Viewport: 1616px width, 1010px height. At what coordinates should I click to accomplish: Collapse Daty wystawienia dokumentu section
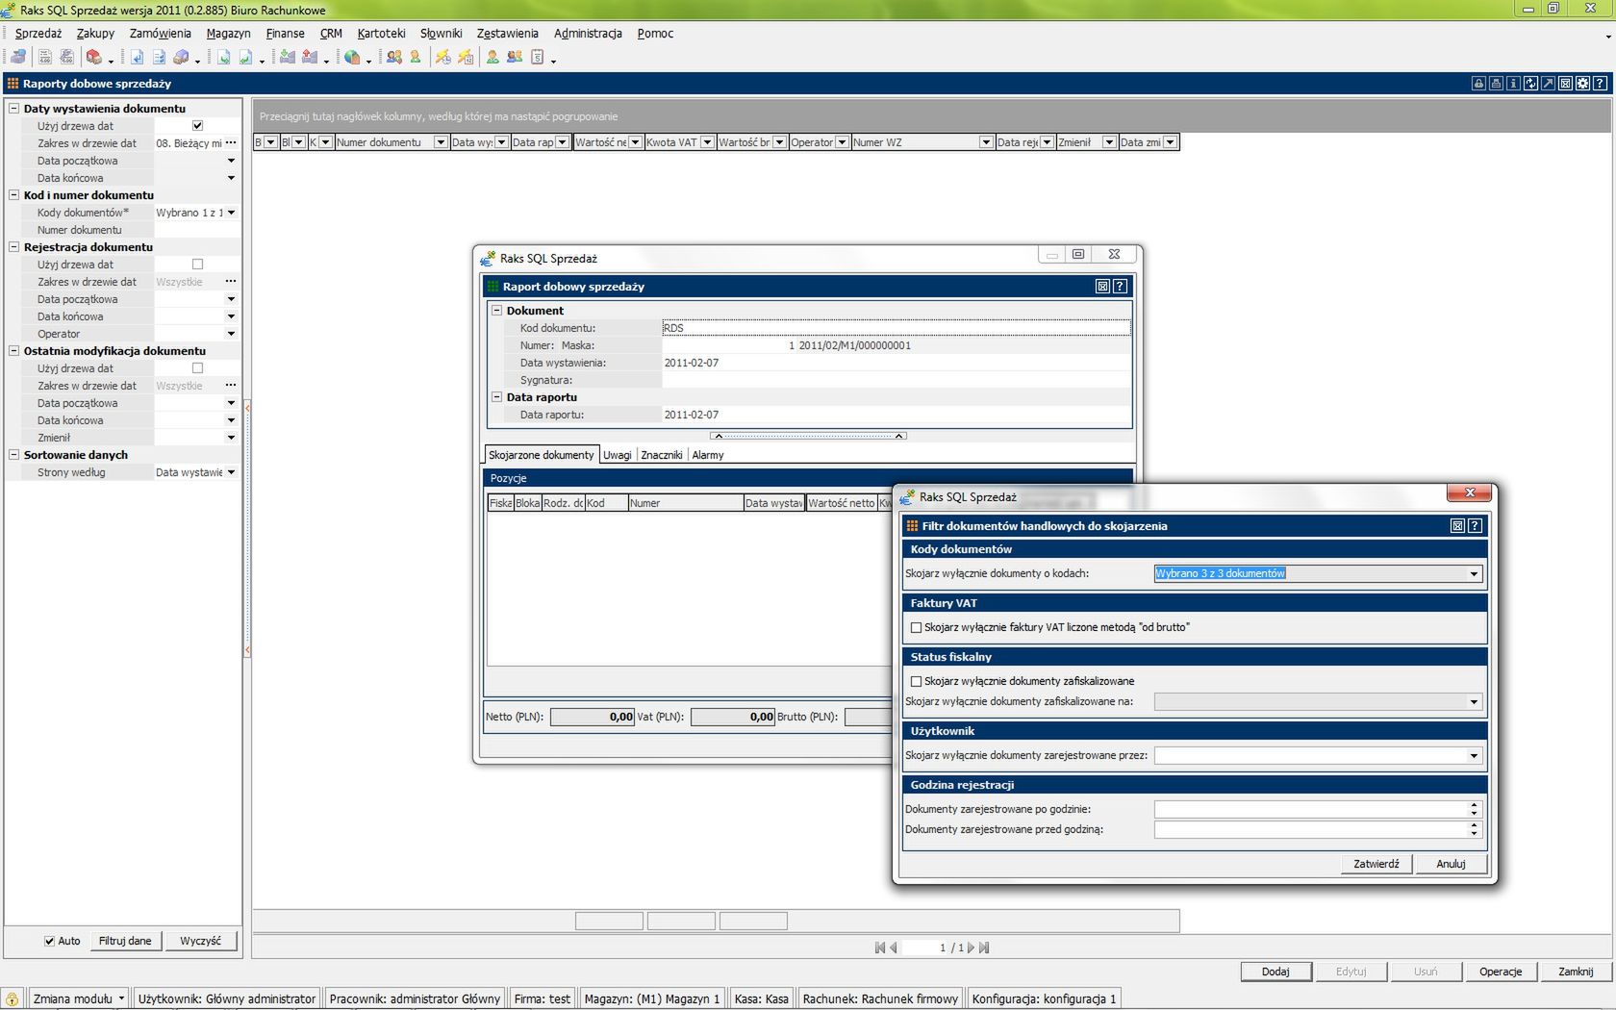point(13,109)
